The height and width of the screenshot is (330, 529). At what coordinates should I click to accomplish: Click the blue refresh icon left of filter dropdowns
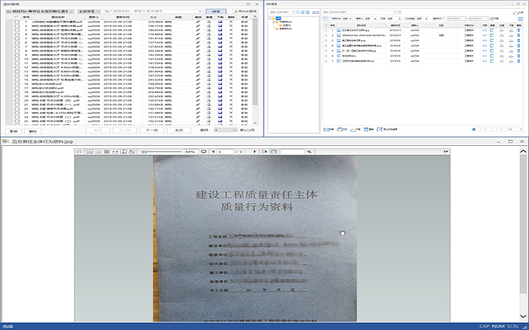coord(325,18)
